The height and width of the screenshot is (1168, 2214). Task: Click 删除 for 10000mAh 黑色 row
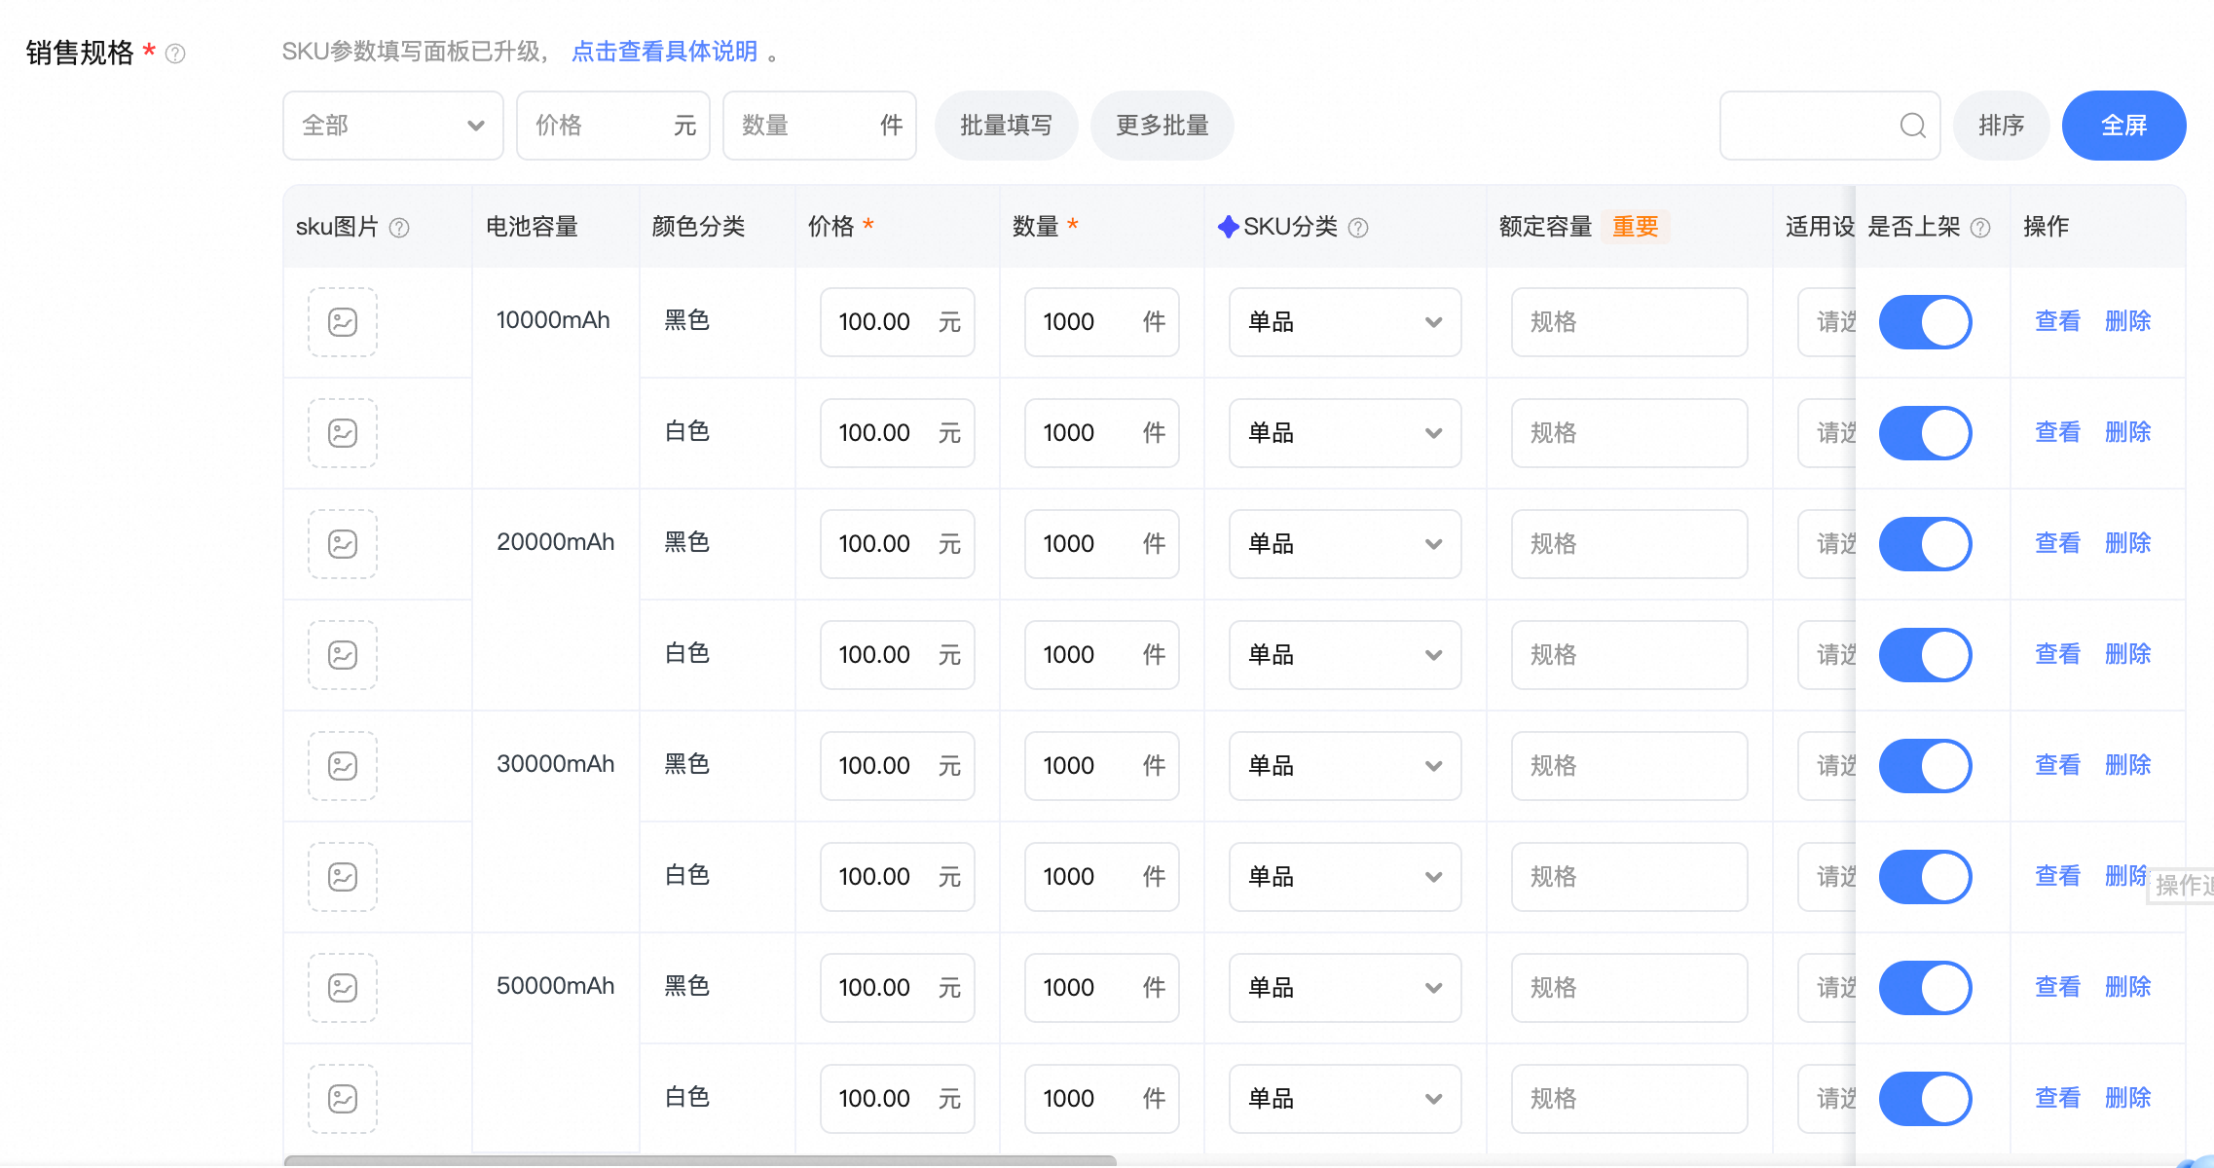tap(2127, 321)
